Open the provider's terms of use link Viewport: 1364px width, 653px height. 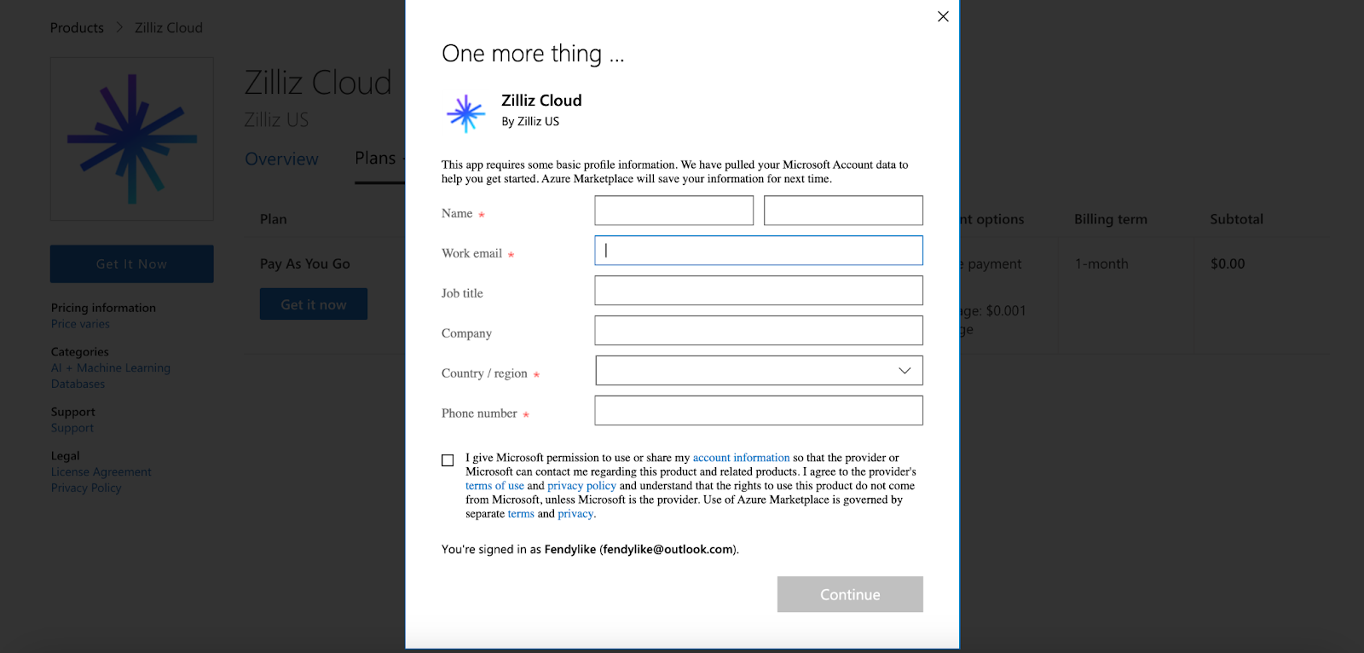tap(494, 486)
